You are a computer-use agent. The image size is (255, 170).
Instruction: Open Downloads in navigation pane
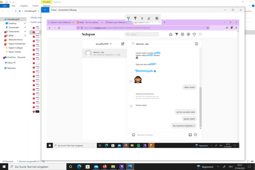(x=14, y=27)
